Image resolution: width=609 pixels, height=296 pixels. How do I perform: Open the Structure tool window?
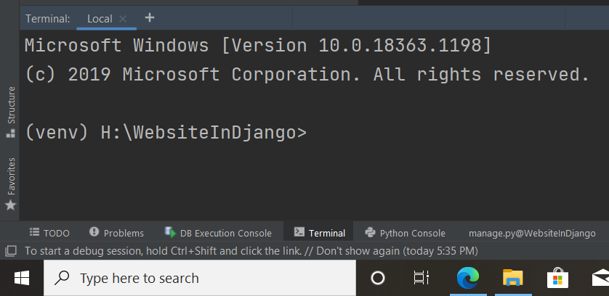click(11, 112)
